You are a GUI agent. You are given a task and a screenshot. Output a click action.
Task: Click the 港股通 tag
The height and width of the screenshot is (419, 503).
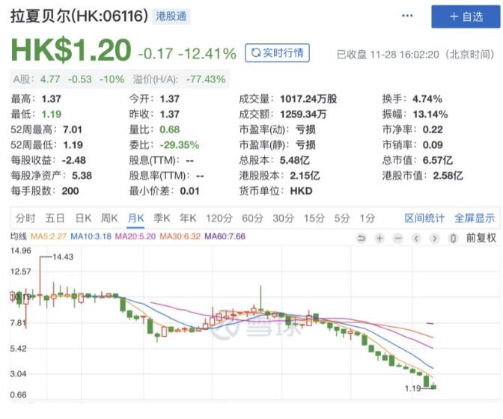[171, 16]
